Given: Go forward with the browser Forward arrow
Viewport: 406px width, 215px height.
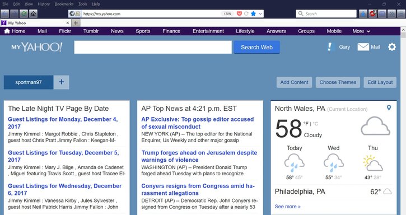Looking at the screenshot, I should pos(14,14).
